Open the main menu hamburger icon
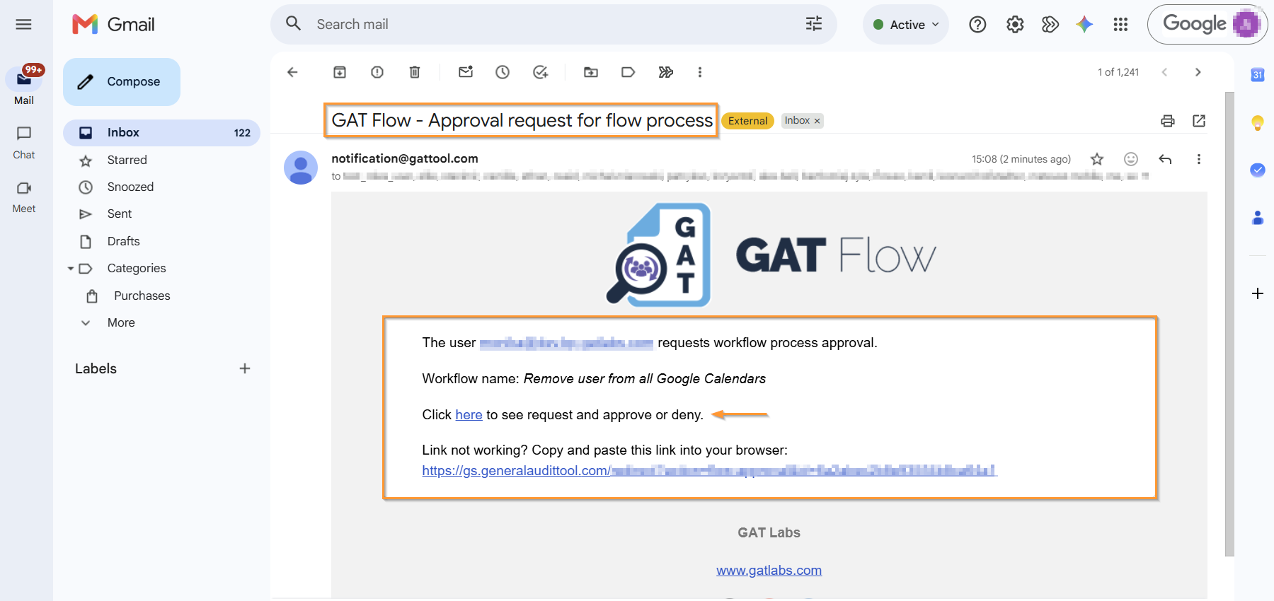Image resolution: width=1274 pixels, height=601 pixels. (x=23, y=25)
